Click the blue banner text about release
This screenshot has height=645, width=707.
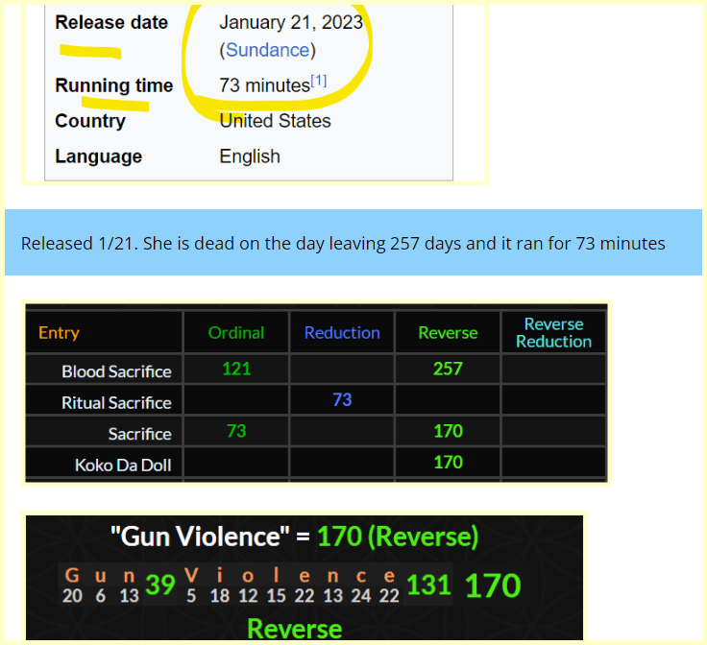coord(343,243)
